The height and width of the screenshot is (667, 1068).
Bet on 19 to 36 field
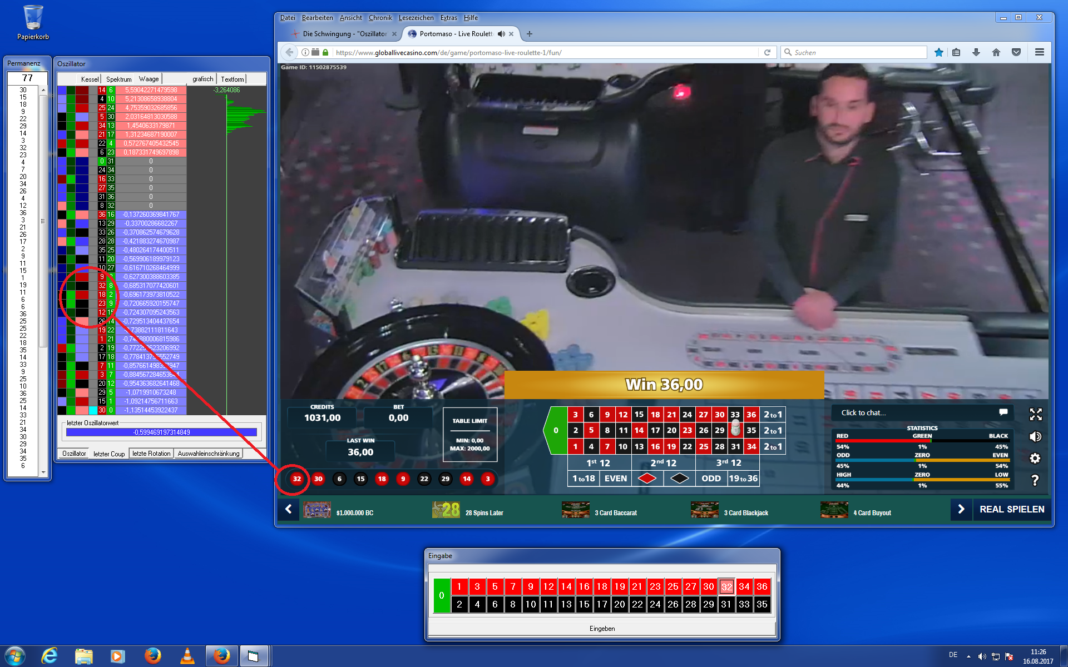pyautogui.click(x=743, y=478)
